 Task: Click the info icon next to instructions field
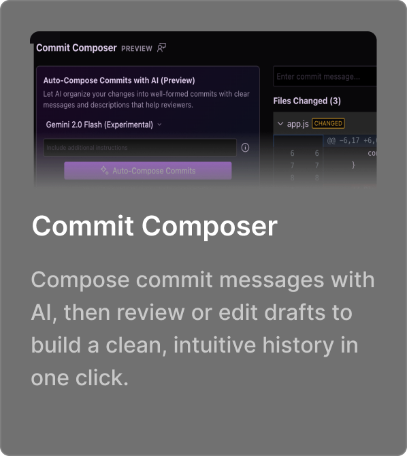coord(245,148)
